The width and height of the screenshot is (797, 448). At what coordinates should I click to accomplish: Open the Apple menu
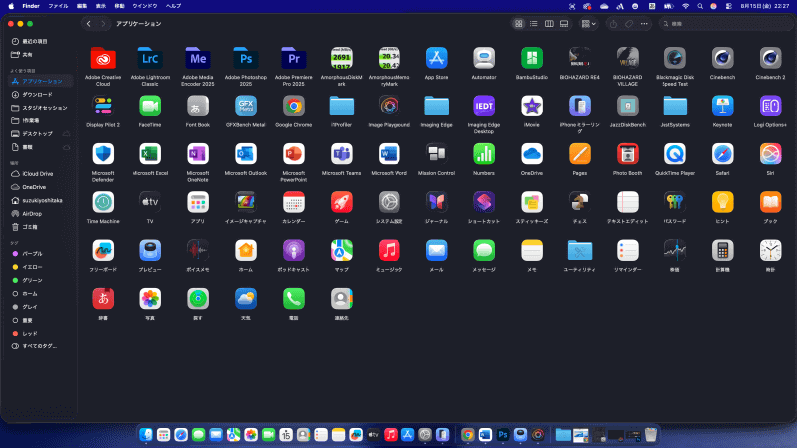click(11, 6)
